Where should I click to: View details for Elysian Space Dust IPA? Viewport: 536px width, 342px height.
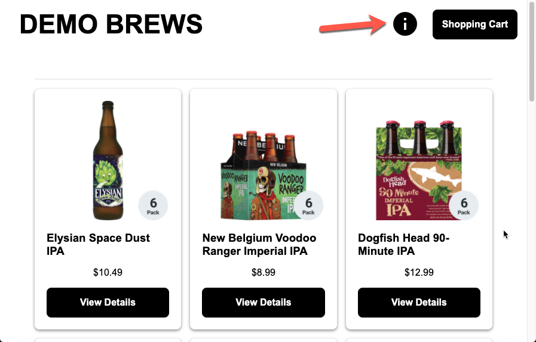(x=108, y=302)
